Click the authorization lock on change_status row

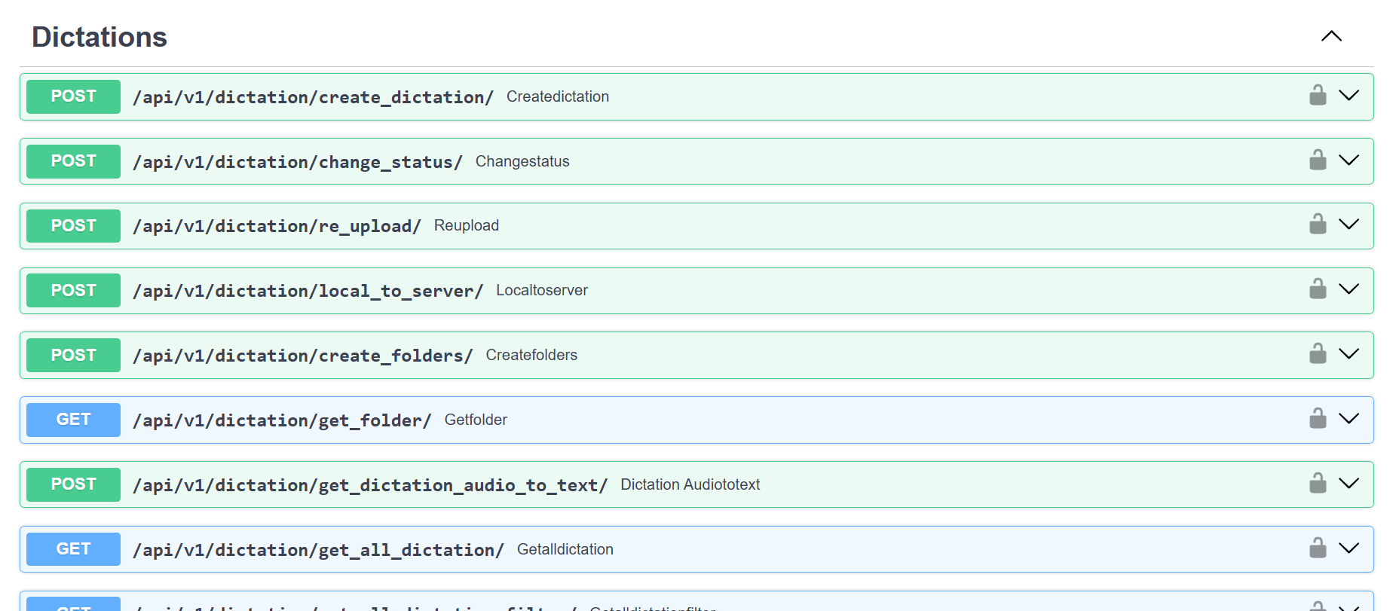(1318, 160)
